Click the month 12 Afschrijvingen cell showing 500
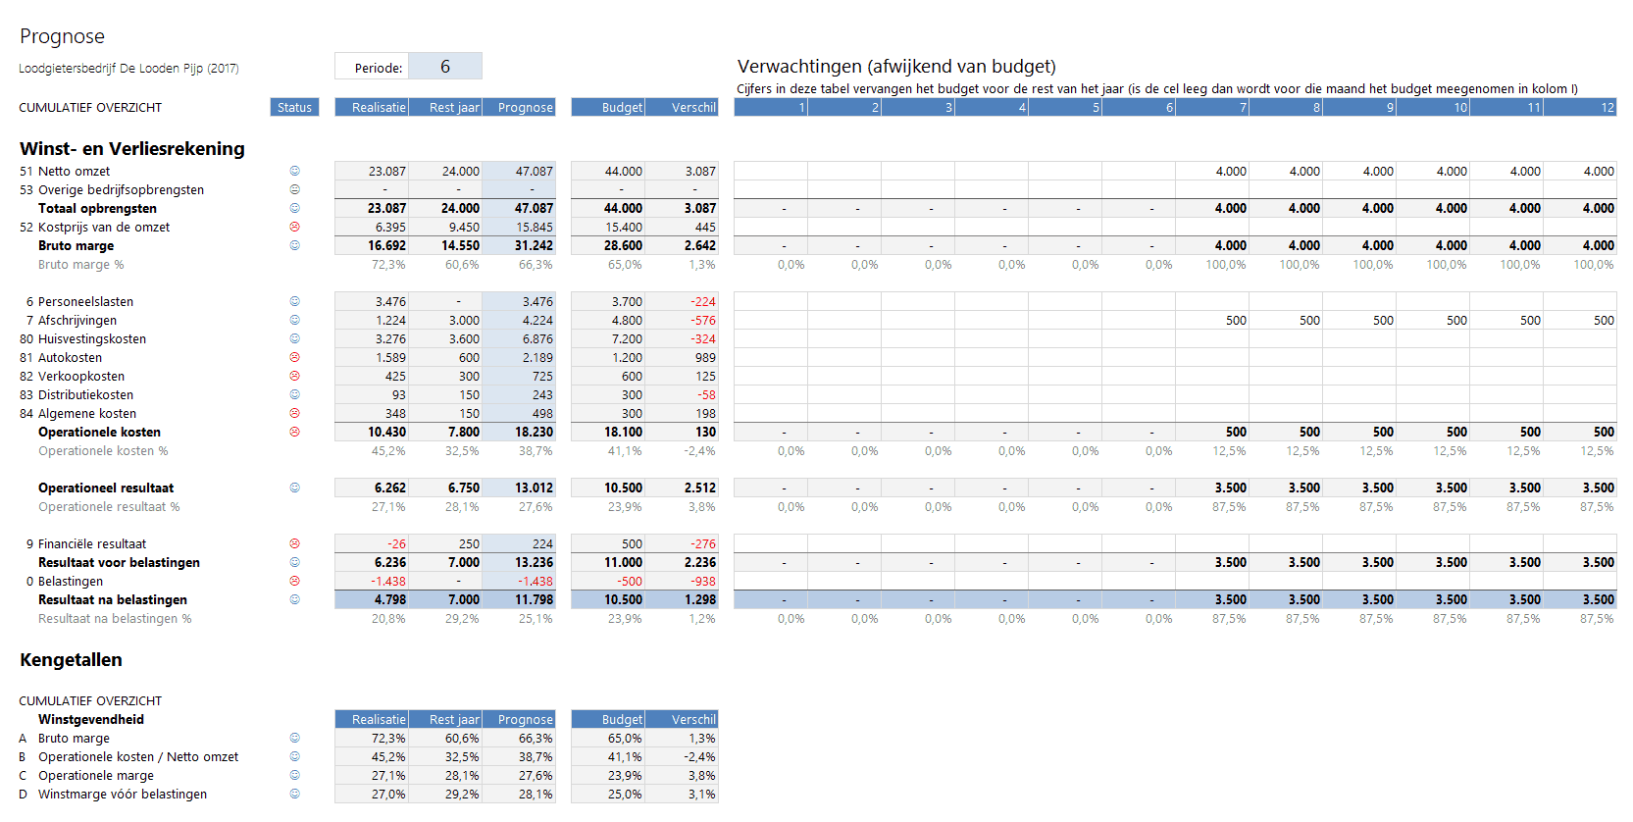The height and width of the screenshot is (822, 1633). click(1580, 321)
